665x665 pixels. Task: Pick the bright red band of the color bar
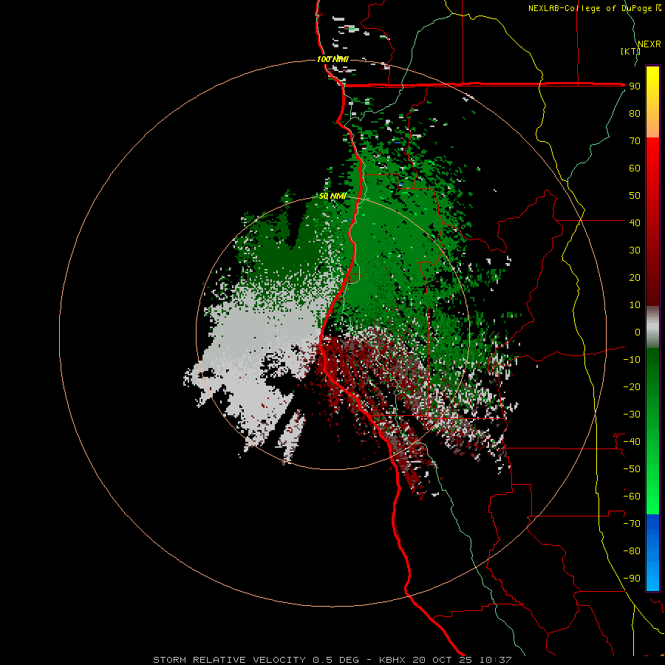(x=652, y=170)
